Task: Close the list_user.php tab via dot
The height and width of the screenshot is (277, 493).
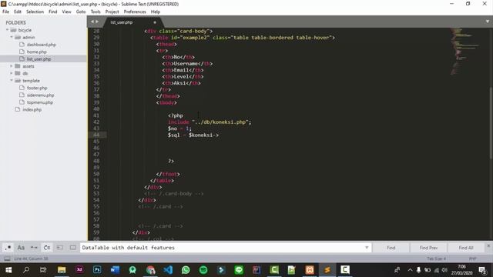Action: 155,22
